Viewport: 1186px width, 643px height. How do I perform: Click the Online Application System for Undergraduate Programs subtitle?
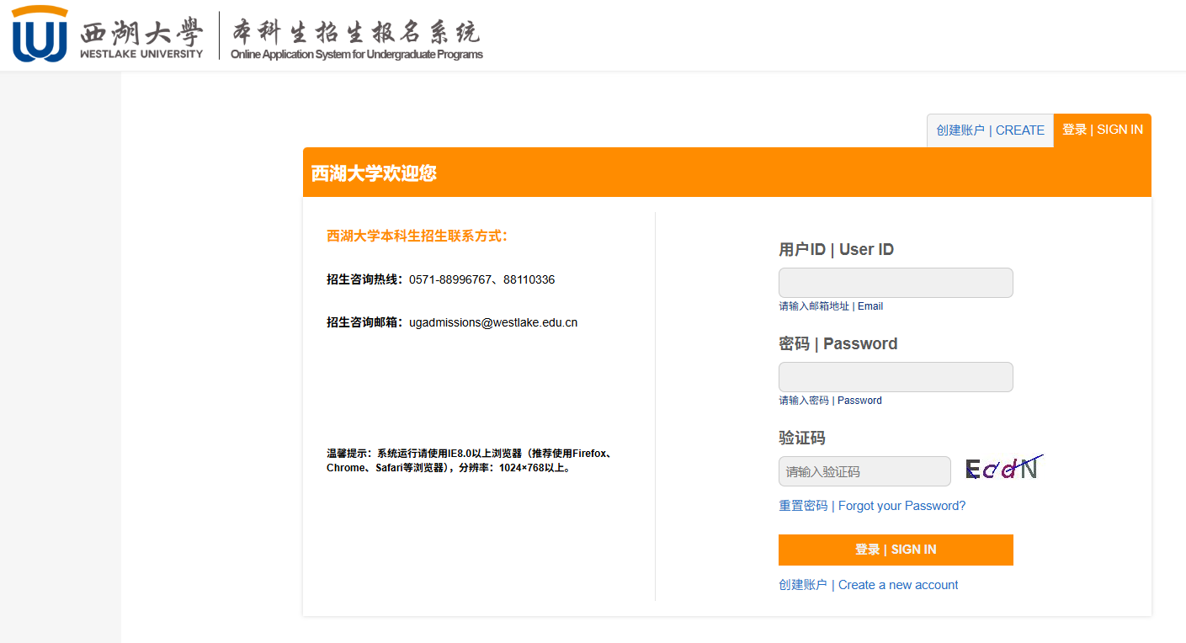[x=357, y=55]
